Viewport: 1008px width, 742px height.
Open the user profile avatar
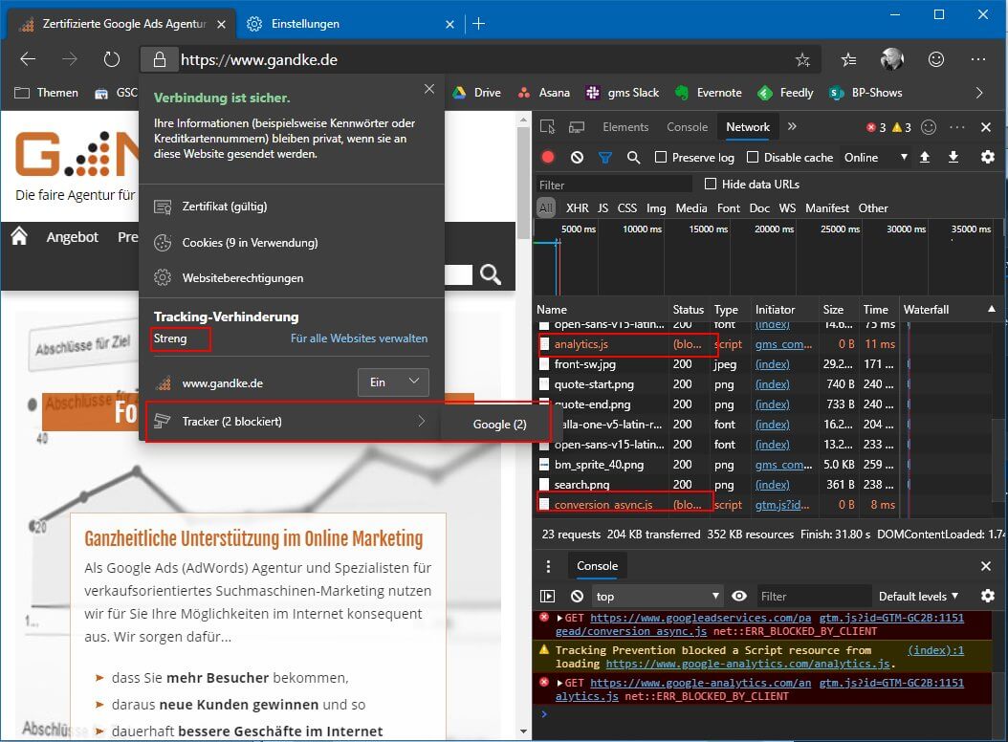[x=891, y=59]
